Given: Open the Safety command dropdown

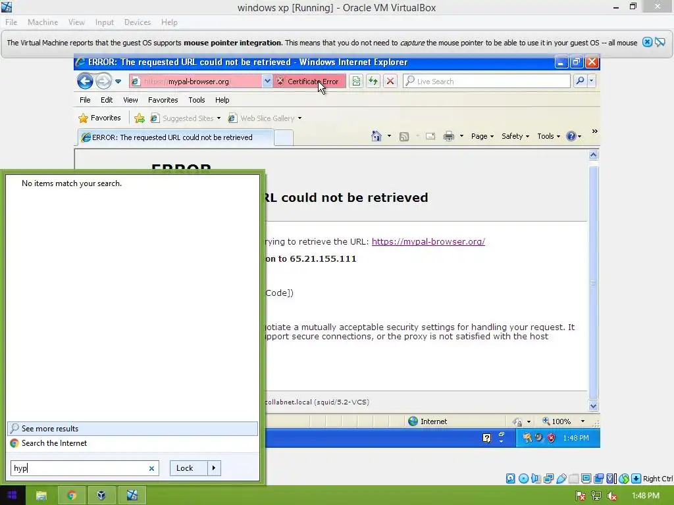Looking at the screenshot, I should tap(515, 136).
